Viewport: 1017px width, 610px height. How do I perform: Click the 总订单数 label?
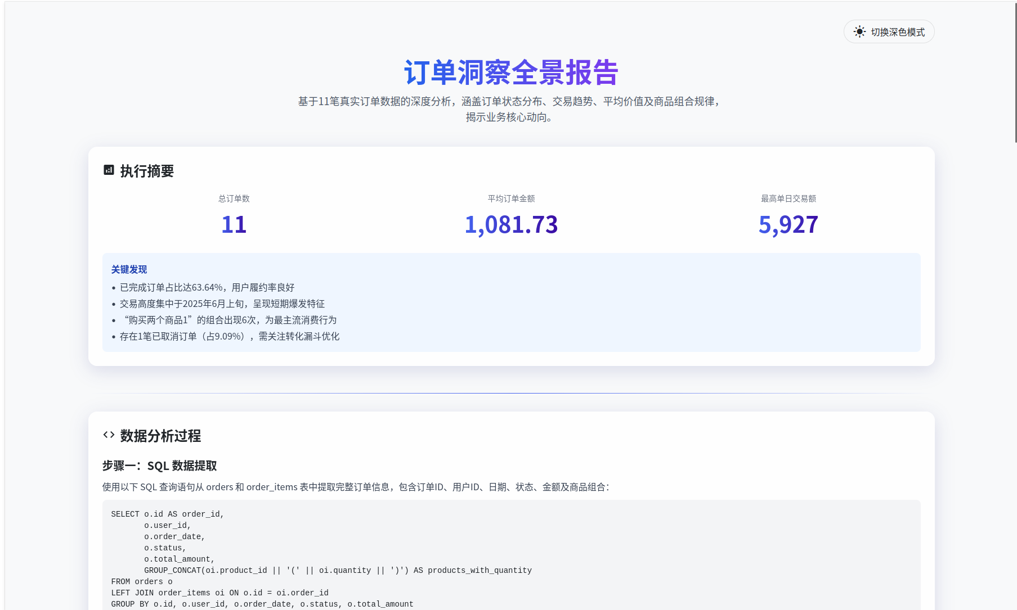pyautogui.click(x=234, y=198)
